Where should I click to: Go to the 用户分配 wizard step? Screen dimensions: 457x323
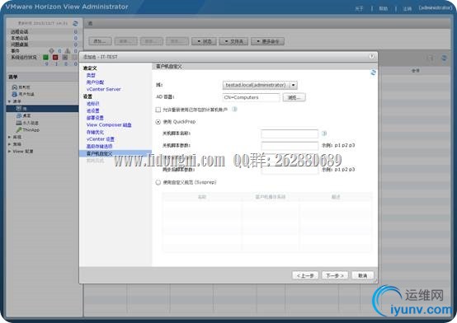95,82
